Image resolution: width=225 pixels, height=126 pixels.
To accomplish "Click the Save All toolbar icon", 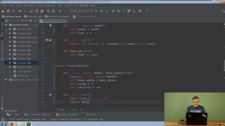I will click(8, 11).
